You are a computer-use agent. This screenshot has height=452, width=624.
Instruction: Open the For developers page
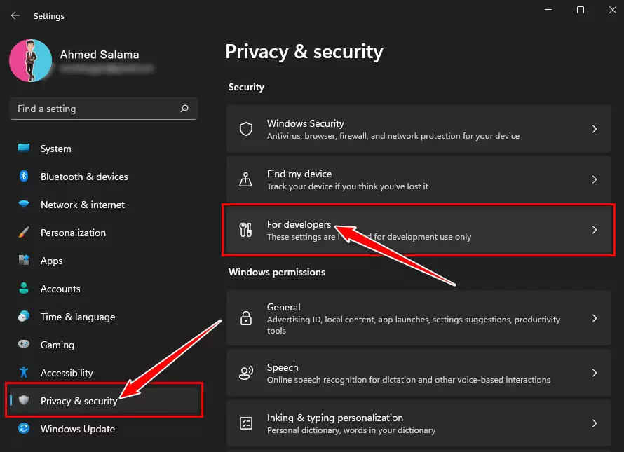(x=419, y=230)
